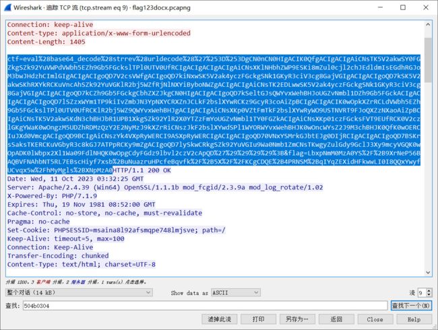Viewport: 438px width, 330px height.
Task: Click the Date: Wed, 11 Oct 2023 line
Action: tap(75, 179)
